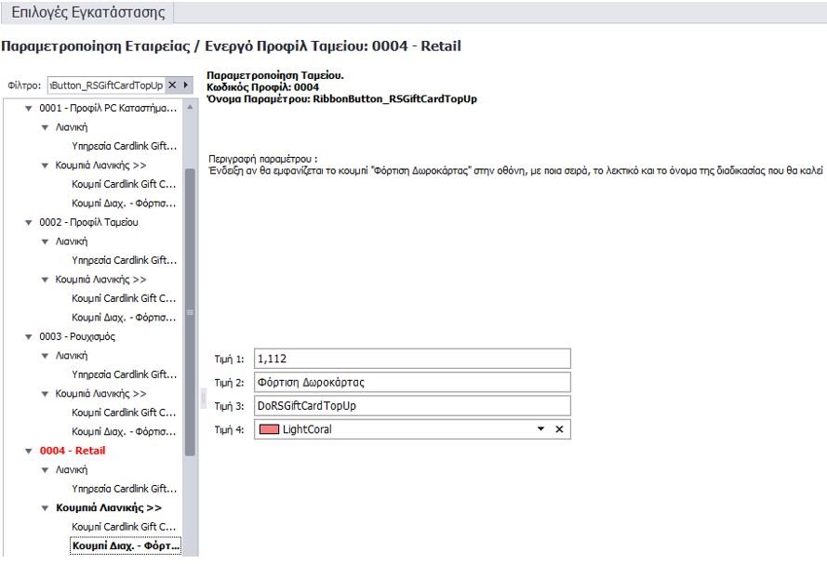This screenshot has height=564, width=827.
Task: Select the 0004 - Retail profile
Action: [x=73, y=451]
